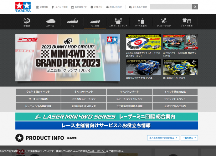The height and width of the screenshot is (156, 216).
Task: Click 公式アプリのご案内 button
Action: pos(175,106)
